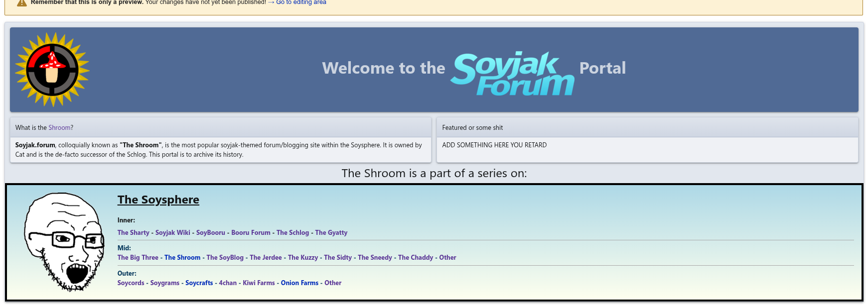Viewport: 866px width, 308px height.
Task: Click the soyjak face drawing
Action: coord(65,242)
